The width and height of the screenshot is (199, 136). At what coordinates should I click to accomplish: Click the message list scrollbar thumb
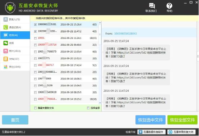click(100, 34)
